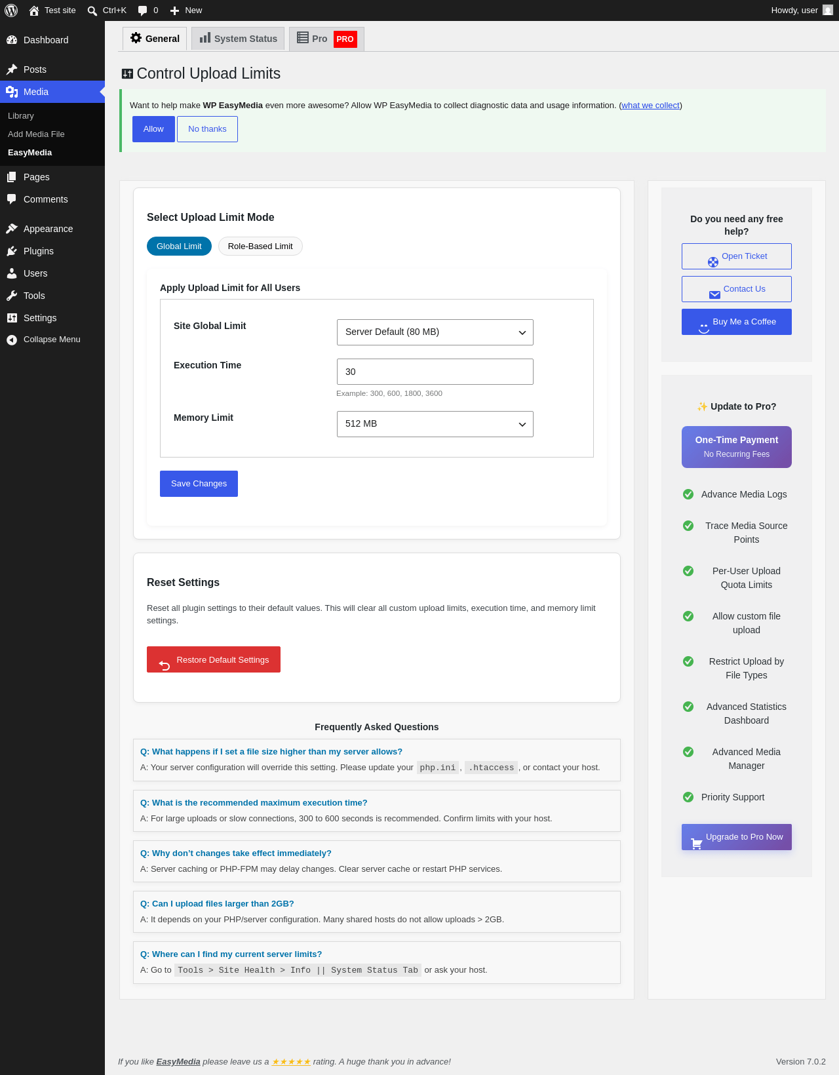Click the 'Priority Support' feature text

coord(733,797)
